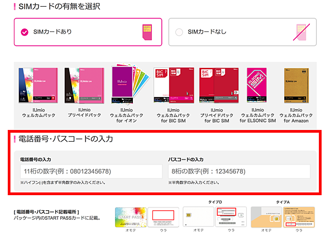Viewport: 335px width, 242px height.
Task: Click the text 電話番号・パスコード記載場所
Action: [46, 212]
